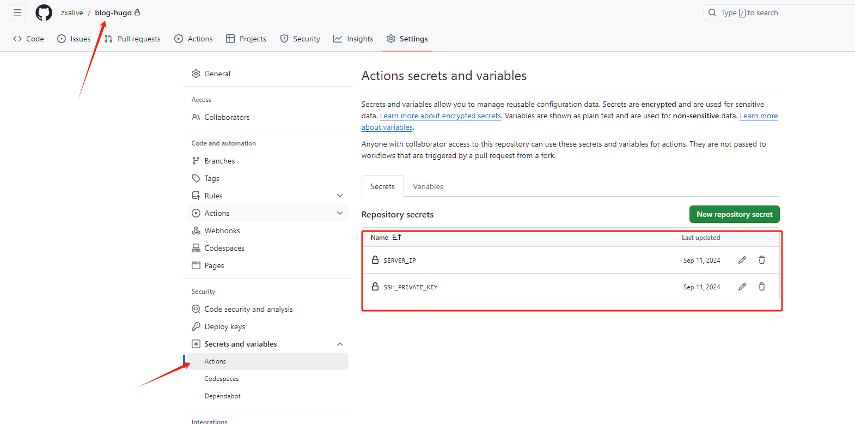Expand the Rules sidebar section
The height and width of the screenshot is (424, 855).
[x=339, y=196]
